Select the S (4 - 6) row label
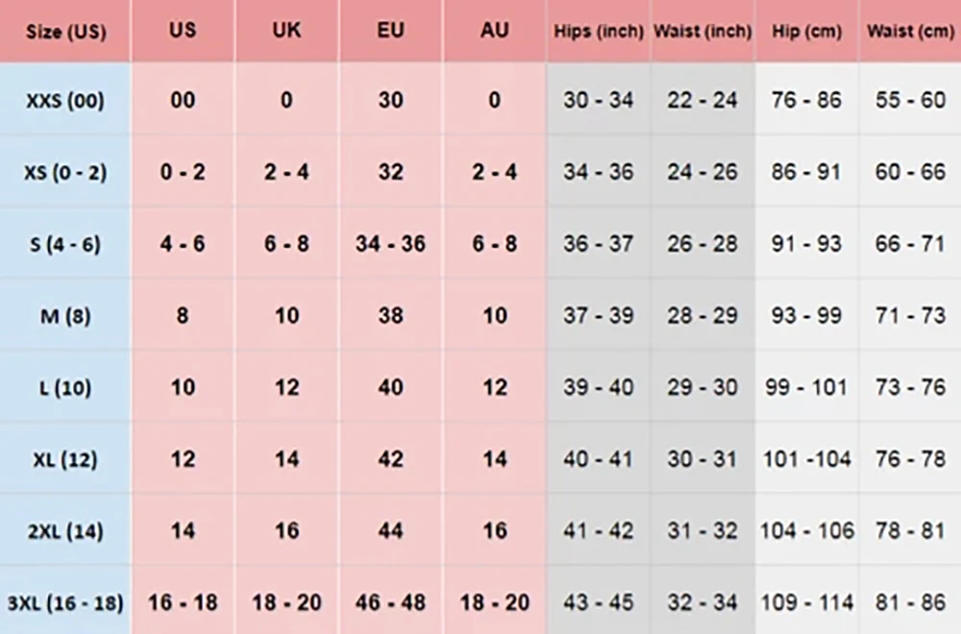961x634 pixels. pyautogui.click(x=65, y=244)
